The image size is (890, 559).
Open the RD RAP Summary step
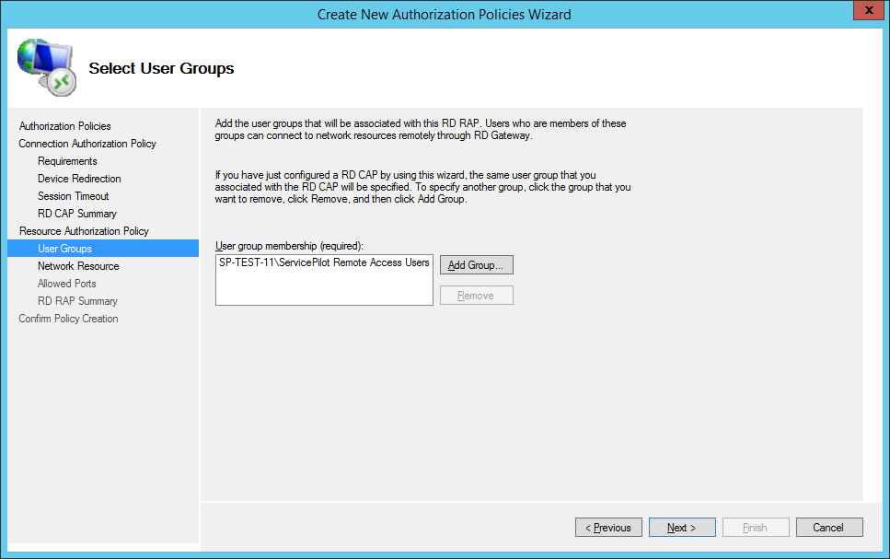(77, 301)
